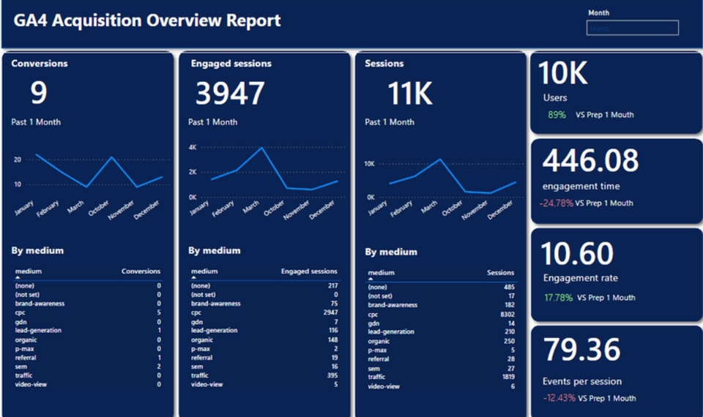The width and height of the screenshot is (703, 417).
Task: Select organic row in Sessions table
Action: (x=442, y=341)
